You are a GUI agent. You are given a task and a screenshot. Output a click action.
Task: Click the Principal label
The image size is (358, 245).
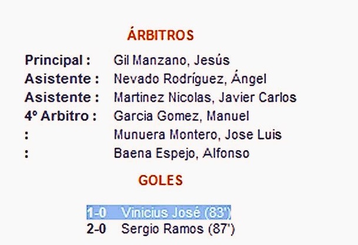coord(58,60)
